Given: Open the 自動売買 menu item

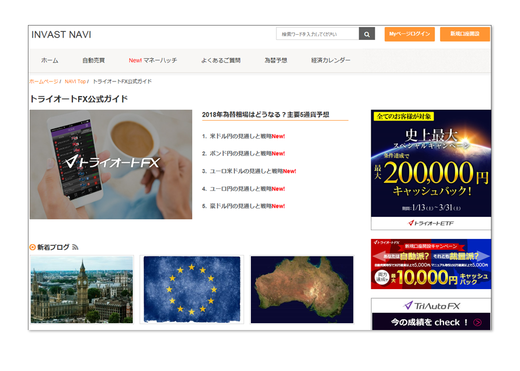Looking at the screenshot, I should point(94,60).
